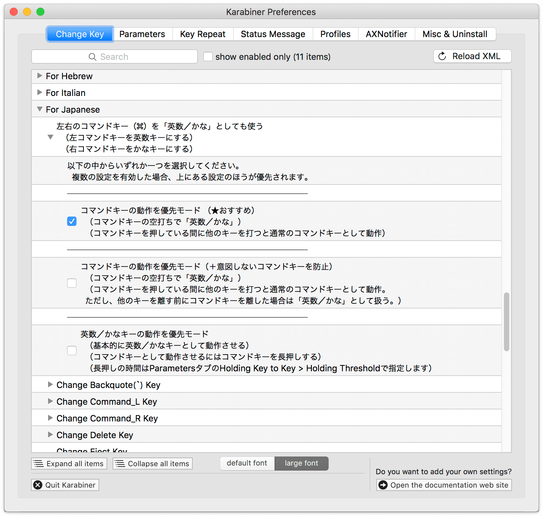543x516 pixels.
Task: Expand Change Delete Key
Action: coord(50,434)
